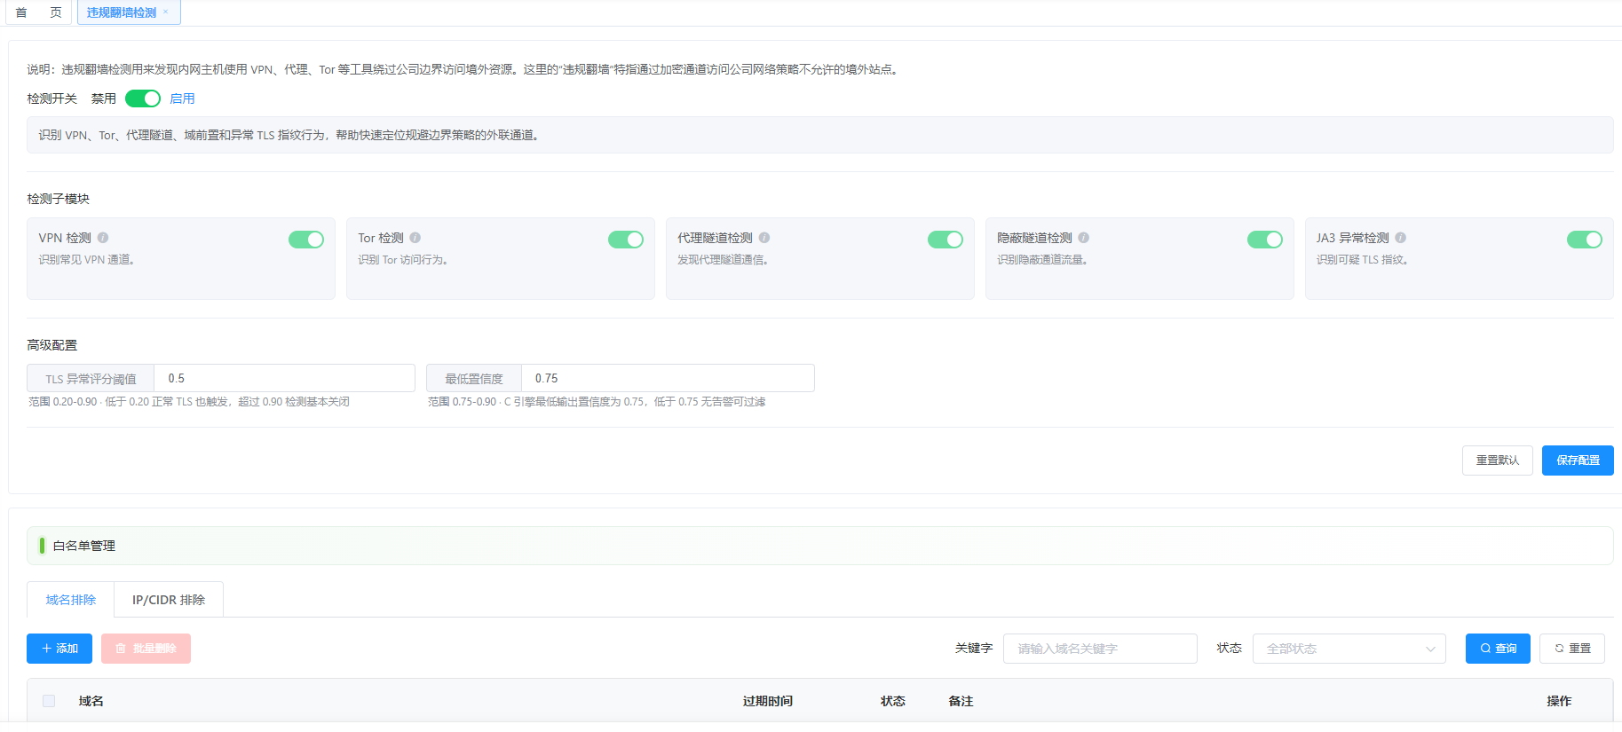Click the 请输入域名关键字 keyword input field

(x=1100, y=649)
